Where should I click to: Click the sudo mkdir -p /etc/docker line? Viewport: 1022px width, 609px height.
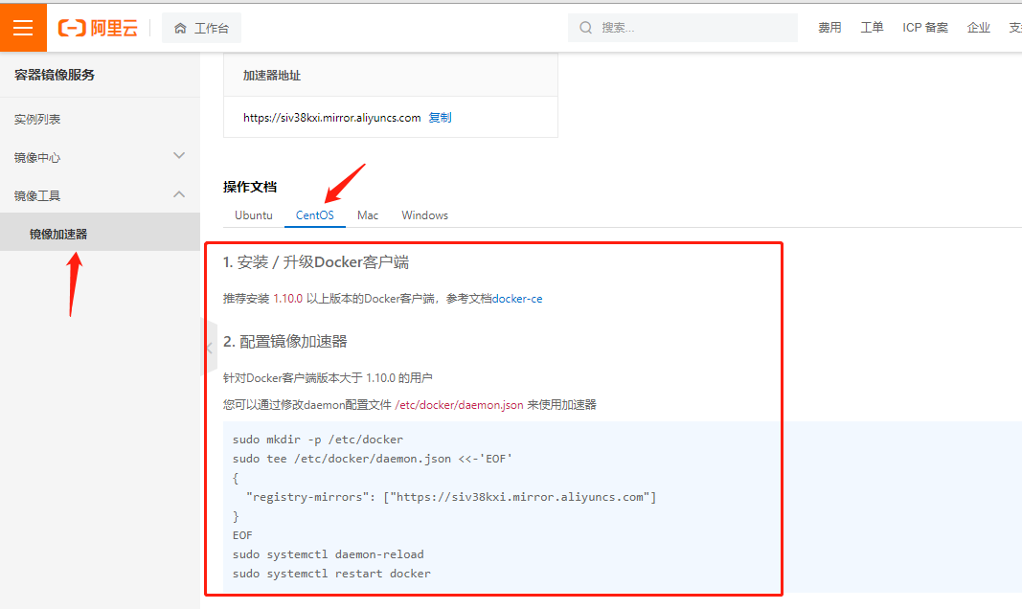click(318, 439)
